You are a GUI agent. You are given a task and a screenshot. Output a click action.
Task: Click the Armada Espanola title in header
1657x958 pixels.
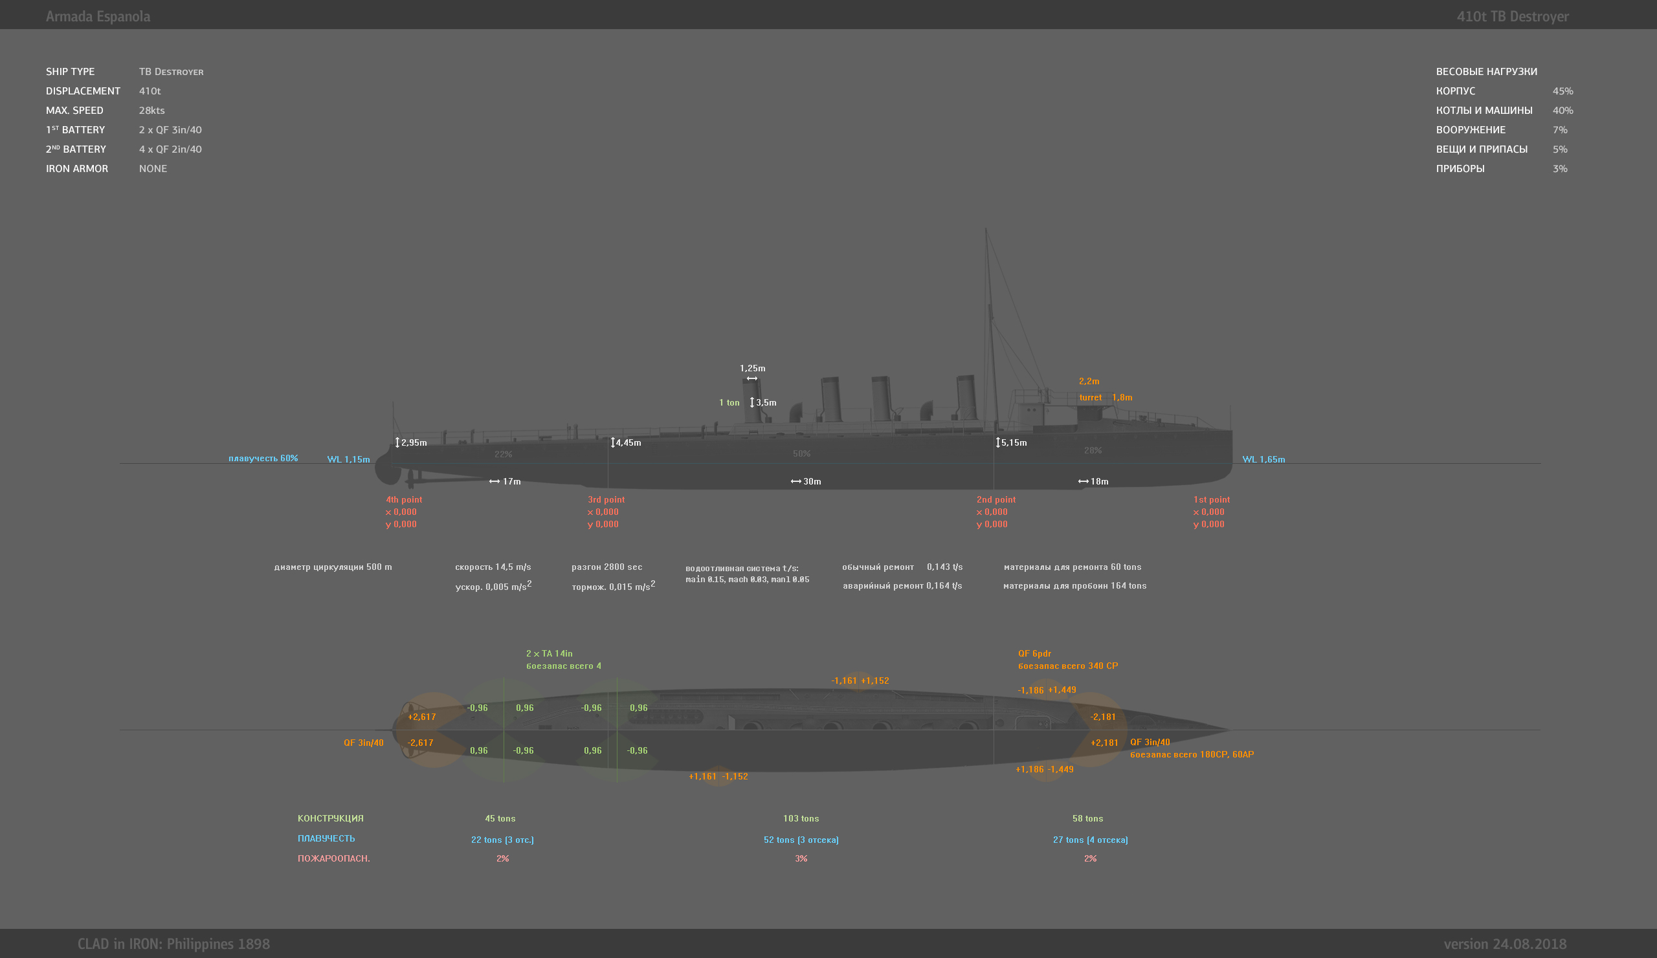pyautogui.click(x=98, y=16)
